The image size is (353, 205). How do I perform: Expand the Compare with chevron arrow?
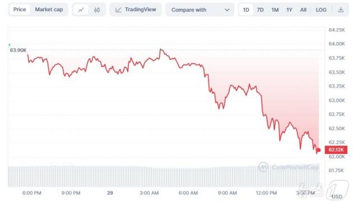click(227, 10)
